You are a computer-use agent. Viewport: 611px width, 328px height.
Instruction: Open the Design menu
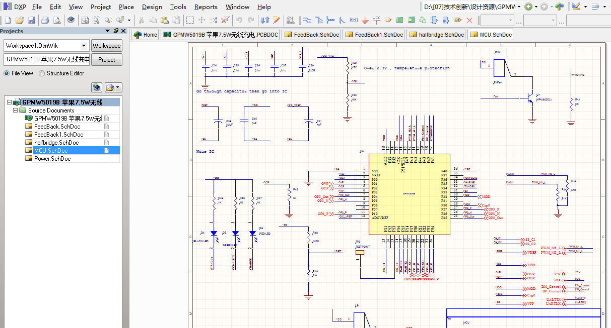click(152, 7)
